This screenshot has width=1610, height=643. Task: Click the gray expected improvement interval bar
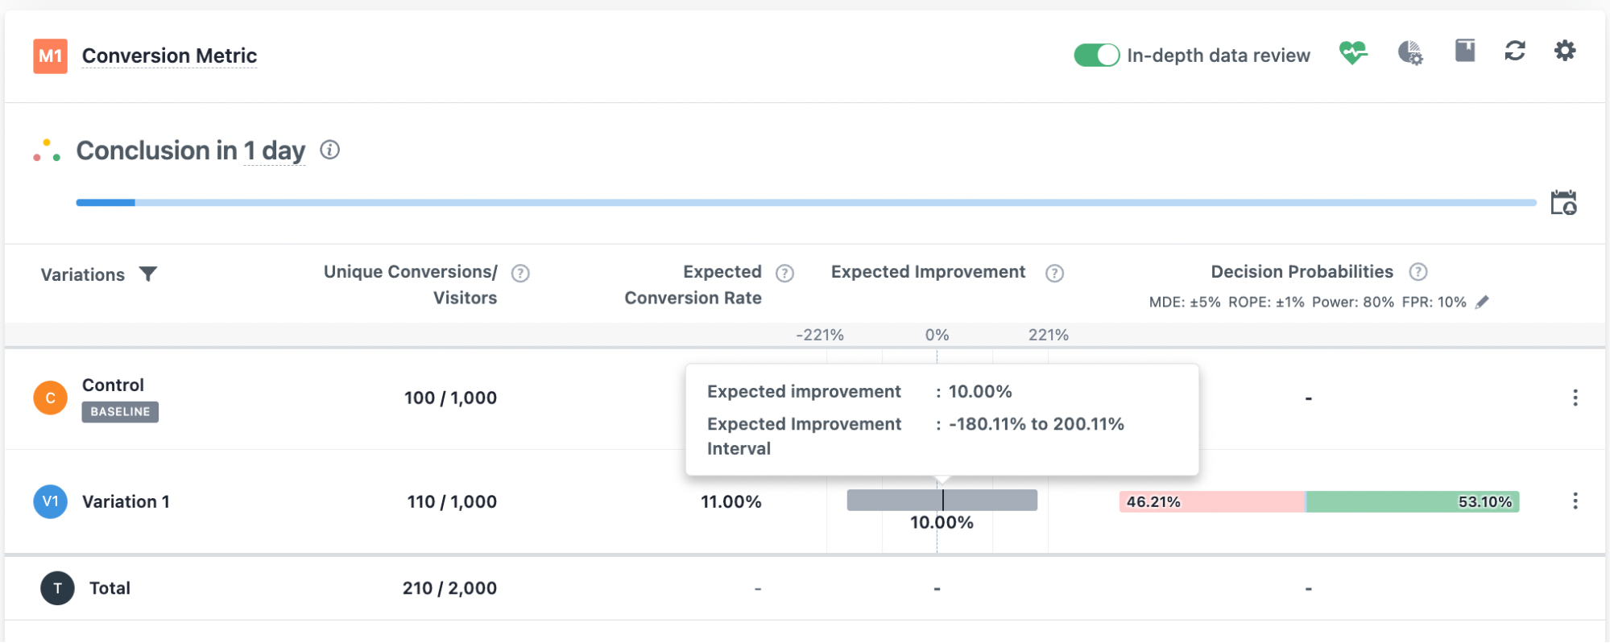click(942, 500)
